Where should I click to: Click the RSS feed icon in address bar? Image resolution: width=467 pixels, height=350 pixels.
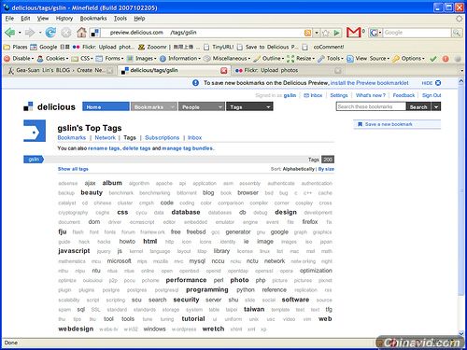tap(307, 33)
